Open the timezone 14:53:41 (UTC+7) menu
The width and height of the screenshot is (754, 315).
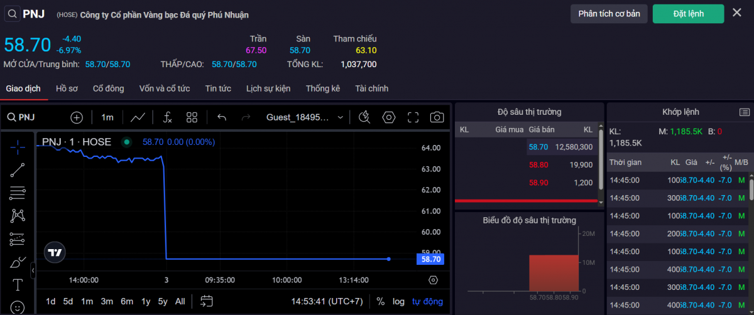tap(327, 301)
